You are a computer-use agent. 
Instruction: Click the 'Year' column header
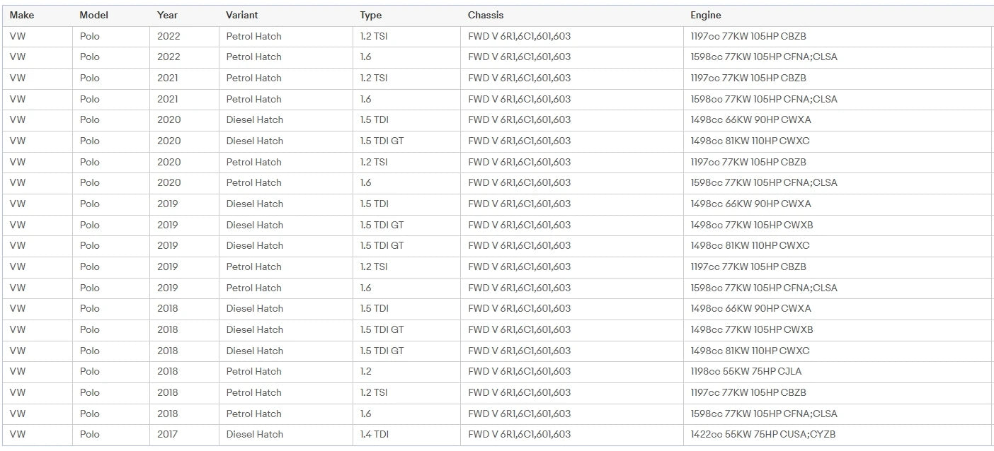tap(168, 15)
